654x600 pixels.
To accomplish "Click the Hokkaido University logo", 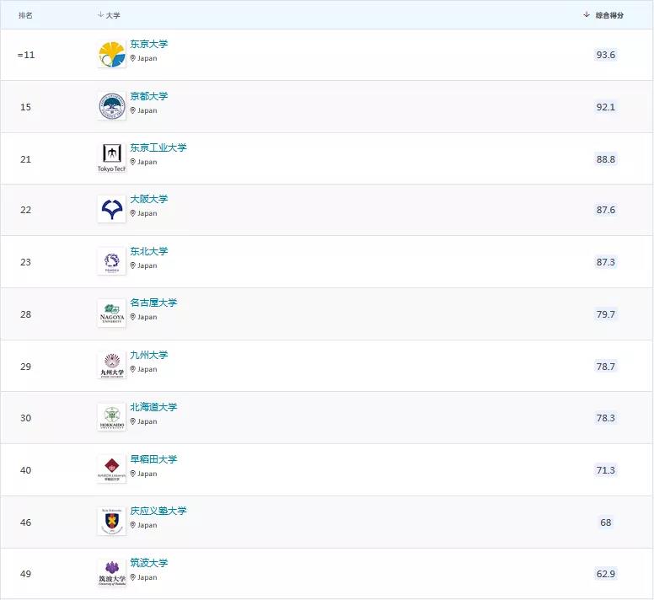I will click(x=111, y=417).
